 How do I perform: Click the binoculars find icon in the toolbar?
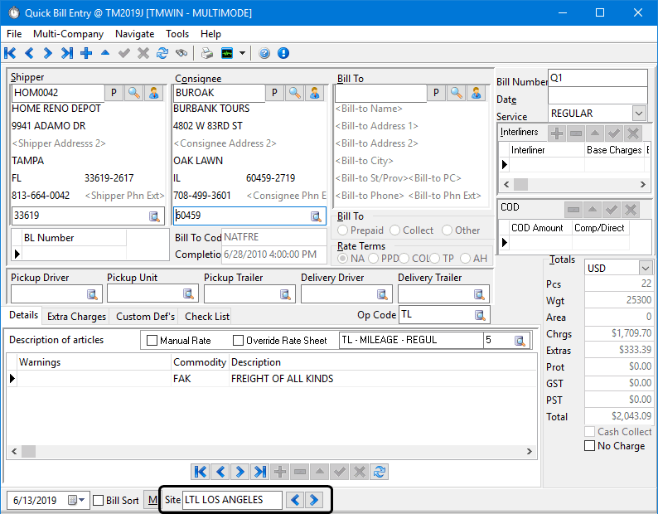coord(181,53)
